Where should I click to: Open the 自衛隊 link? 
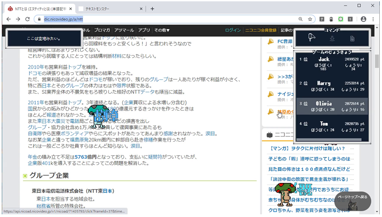point(34,134)
